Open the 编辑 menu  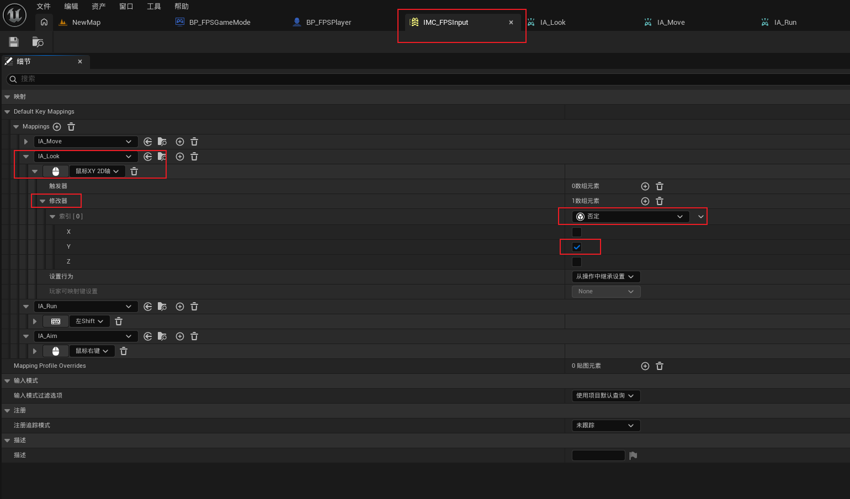[71, 7]
